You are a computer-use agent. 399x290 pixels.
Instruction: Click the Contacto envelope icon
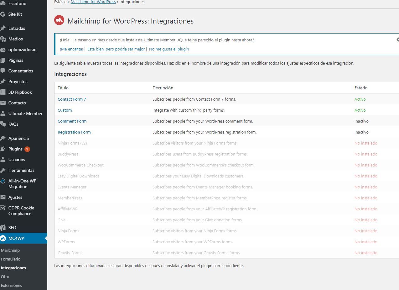coord(3,103)
